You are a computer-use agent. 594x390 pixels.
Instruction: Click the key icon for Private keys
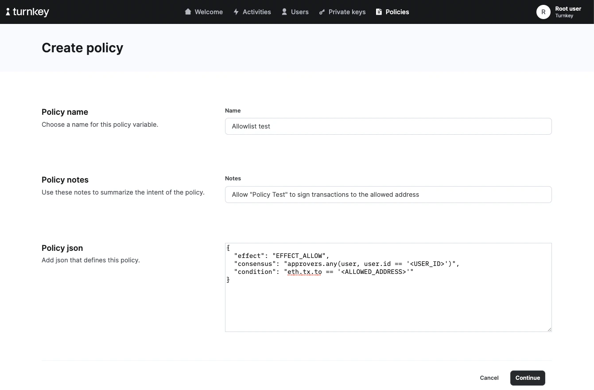pos(322,12)
